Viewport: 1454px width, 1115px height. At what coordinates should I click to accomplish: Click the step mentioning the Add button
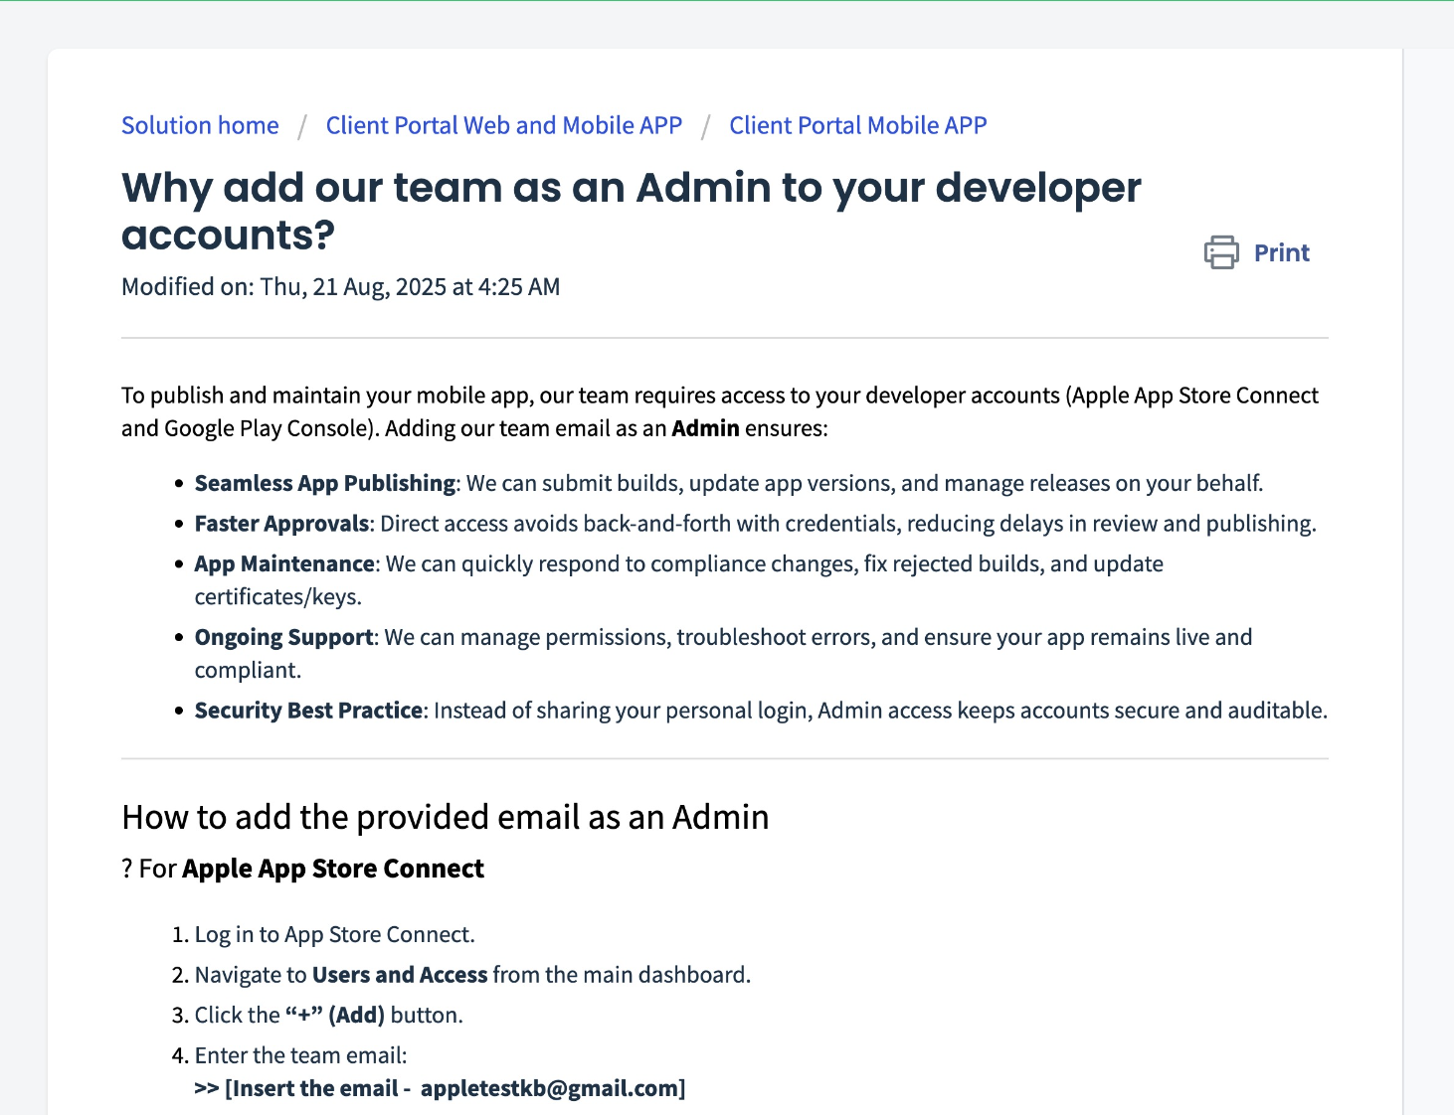coord(329,1015)
